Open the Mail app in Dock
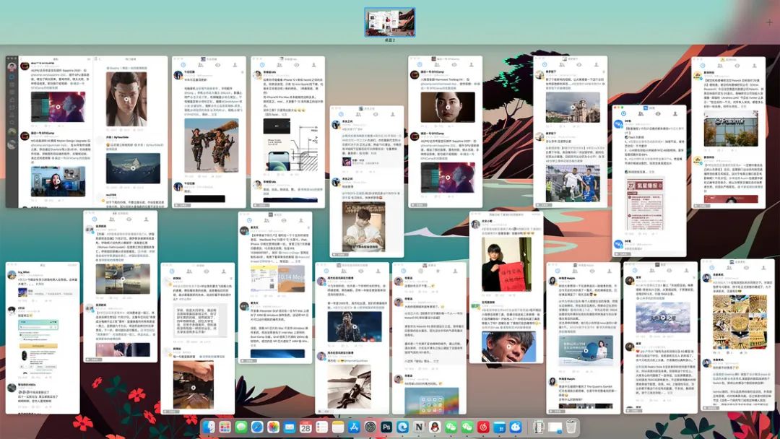Image resolution: width=780 pixels, height=439 pixels. coord(290,427)
